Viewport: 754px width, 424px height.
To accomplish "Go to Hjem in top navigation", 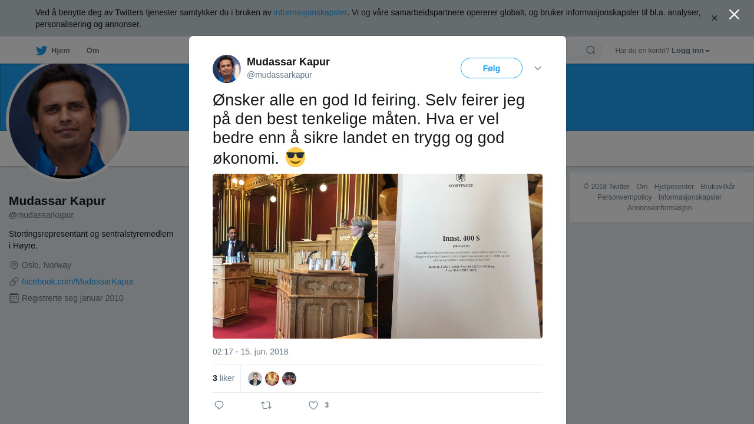I will click(x=61, y=51).
